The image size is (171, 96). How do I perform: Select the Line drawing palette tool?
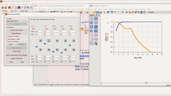pyautogui.click(x=91, y=35)
